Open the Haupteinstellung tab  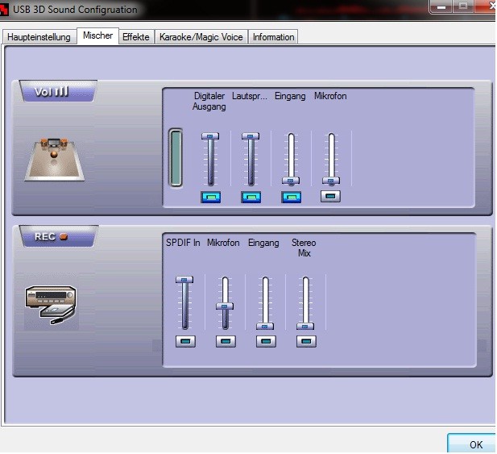pyautogui.click(x=39, y=37)
